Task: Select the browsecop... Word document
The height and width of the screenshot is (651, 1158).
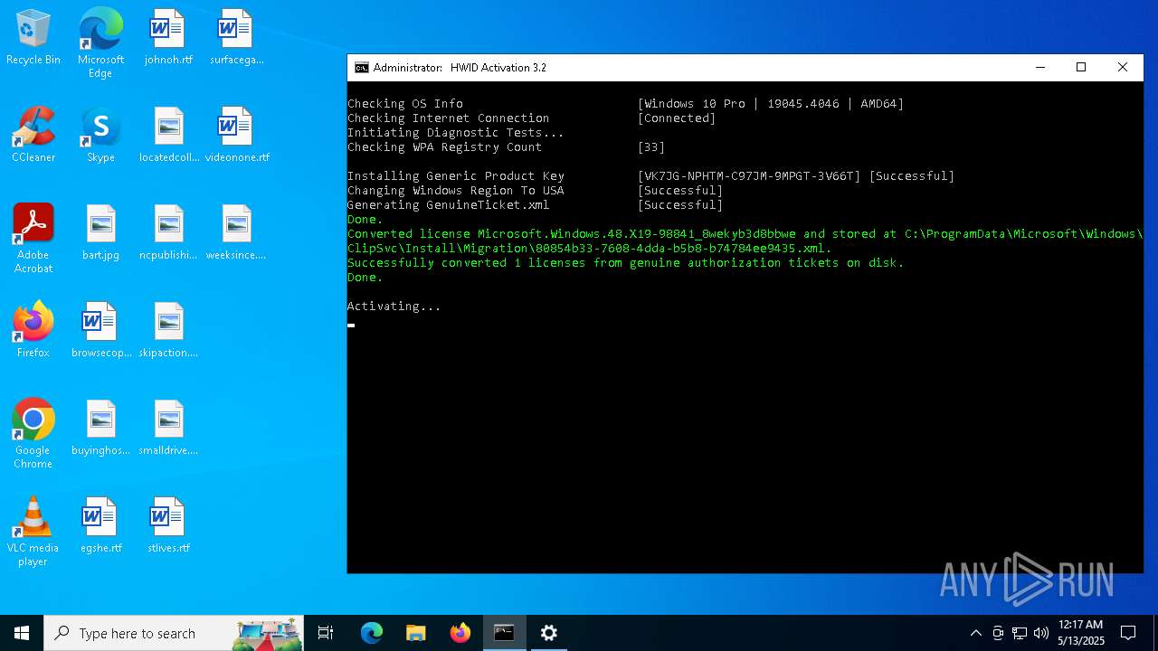Action: [100, 331]
